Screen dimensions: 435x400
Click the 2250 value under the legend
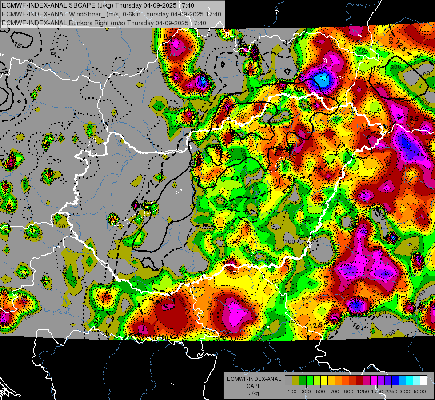point(391,392)
